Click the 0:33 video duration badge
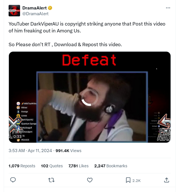Screen dimensions: 178x192 [17, 136]
